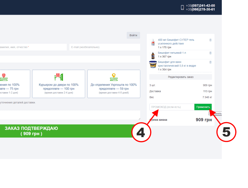Click phone number +38(066)278-30-61
This screenshot has width=248, height=188.
[x=200, y=9]
